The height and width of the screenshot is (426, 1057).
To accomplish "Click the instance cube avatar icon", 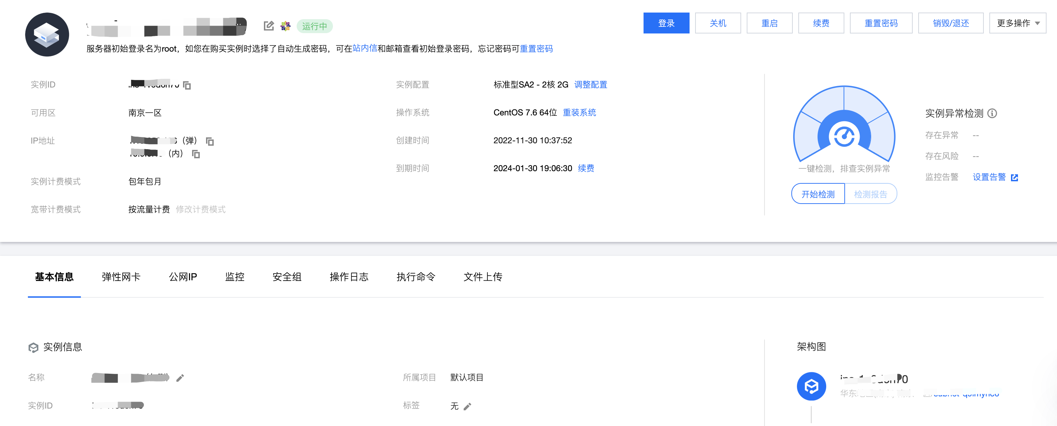I will point(47,35).
